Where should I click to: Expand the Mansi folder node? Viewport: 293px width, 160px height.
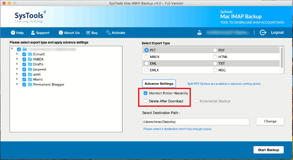[x=17, y=79]
